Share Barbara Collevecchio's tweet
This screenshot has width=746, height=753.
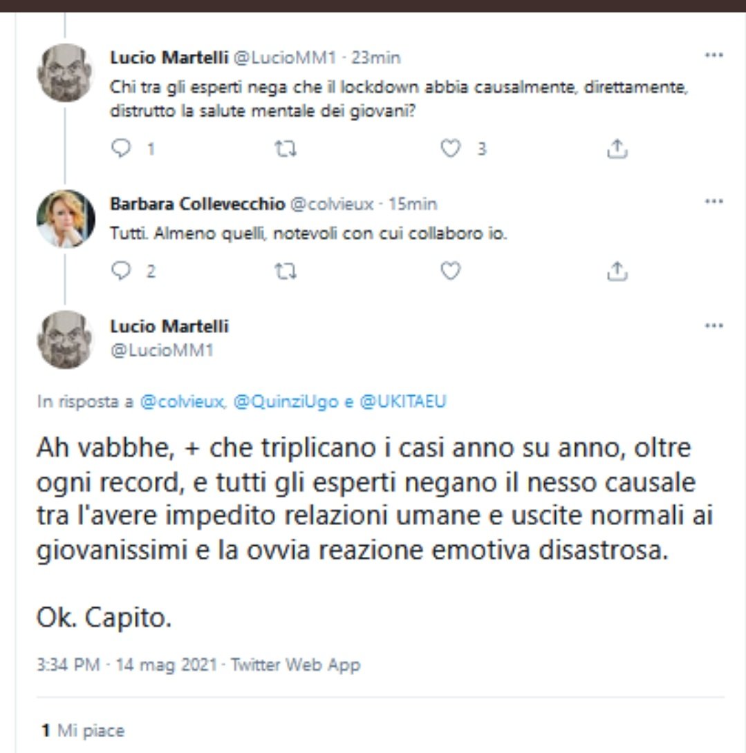click(x=616, y=271)
